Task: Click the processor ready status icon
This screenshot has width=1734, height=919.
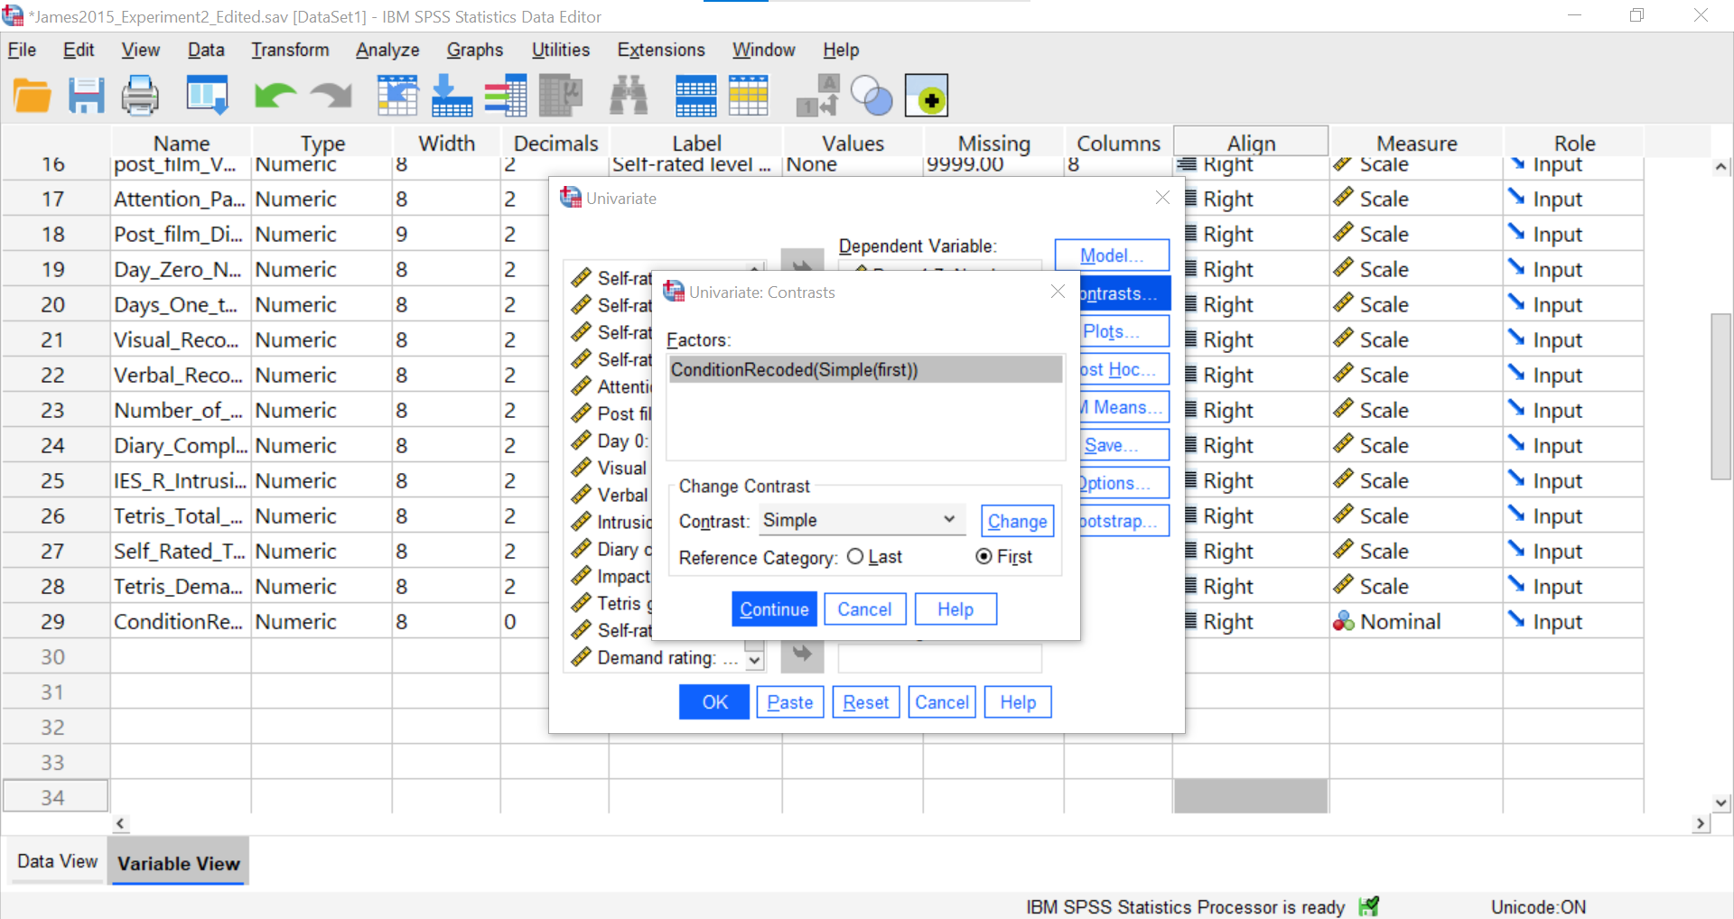Action: [1369, 906]
